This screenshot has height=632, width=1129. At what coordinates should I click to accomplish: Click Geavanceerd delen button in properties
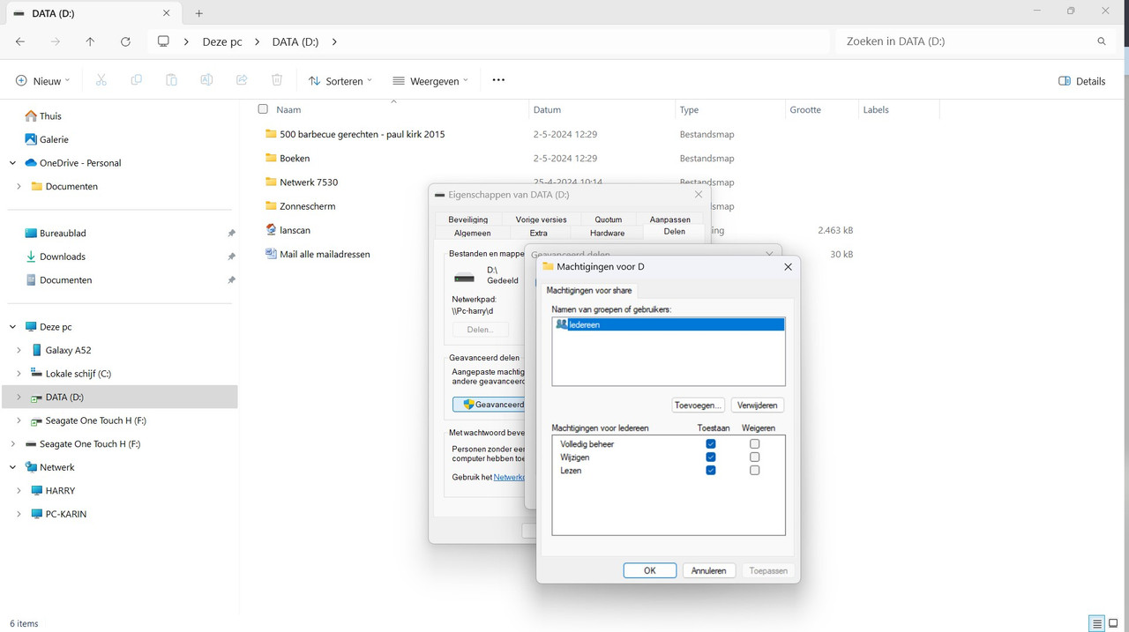[x=489, y=405]
